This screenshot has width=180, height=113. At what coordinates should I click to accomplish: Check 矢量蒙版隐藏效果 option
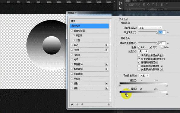pos(139,70)
